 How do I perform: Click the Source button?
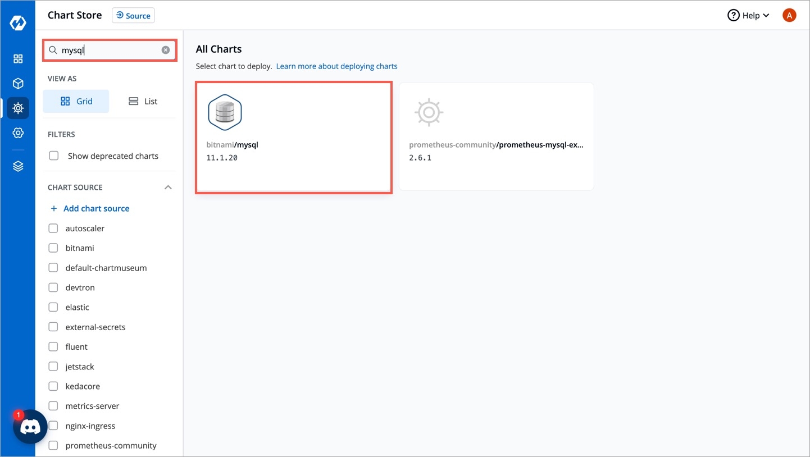[x=133, y=16]
